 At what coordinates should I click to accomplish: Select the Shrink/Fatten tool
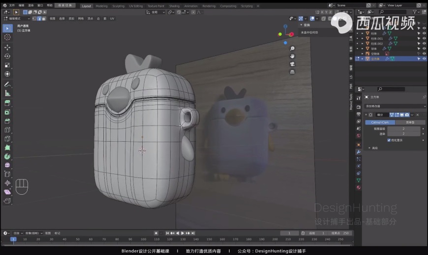click(x=7, y=183)
